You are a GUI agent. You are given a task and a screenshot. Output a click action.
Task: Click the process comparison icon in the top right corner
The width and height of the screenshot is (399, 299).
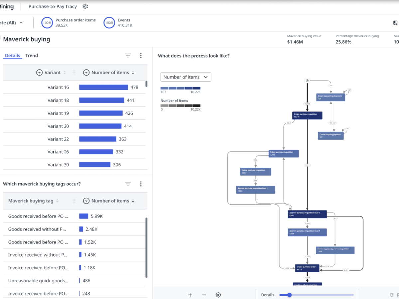(395, 22)
